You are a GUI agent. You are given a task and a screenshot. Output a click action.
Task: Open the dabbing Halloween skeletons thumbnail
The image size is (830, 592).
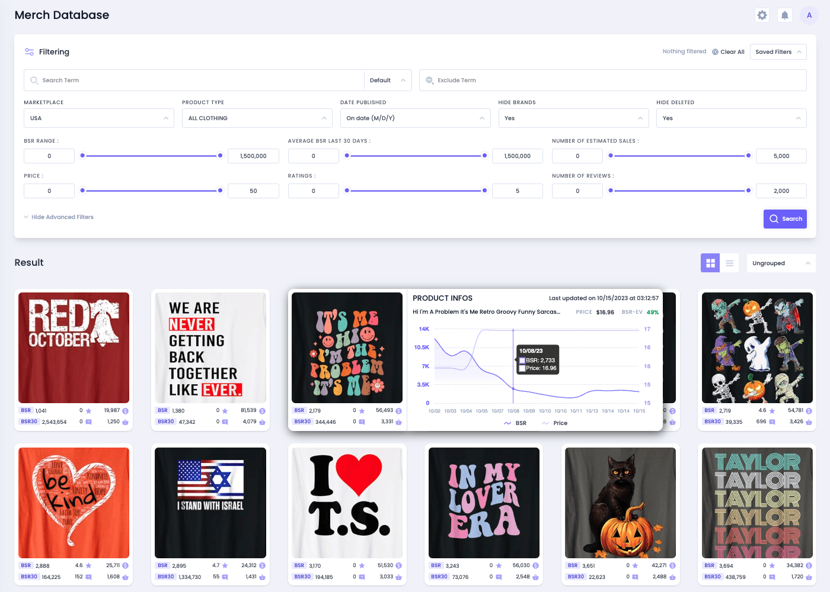click(x=758, y=348)
